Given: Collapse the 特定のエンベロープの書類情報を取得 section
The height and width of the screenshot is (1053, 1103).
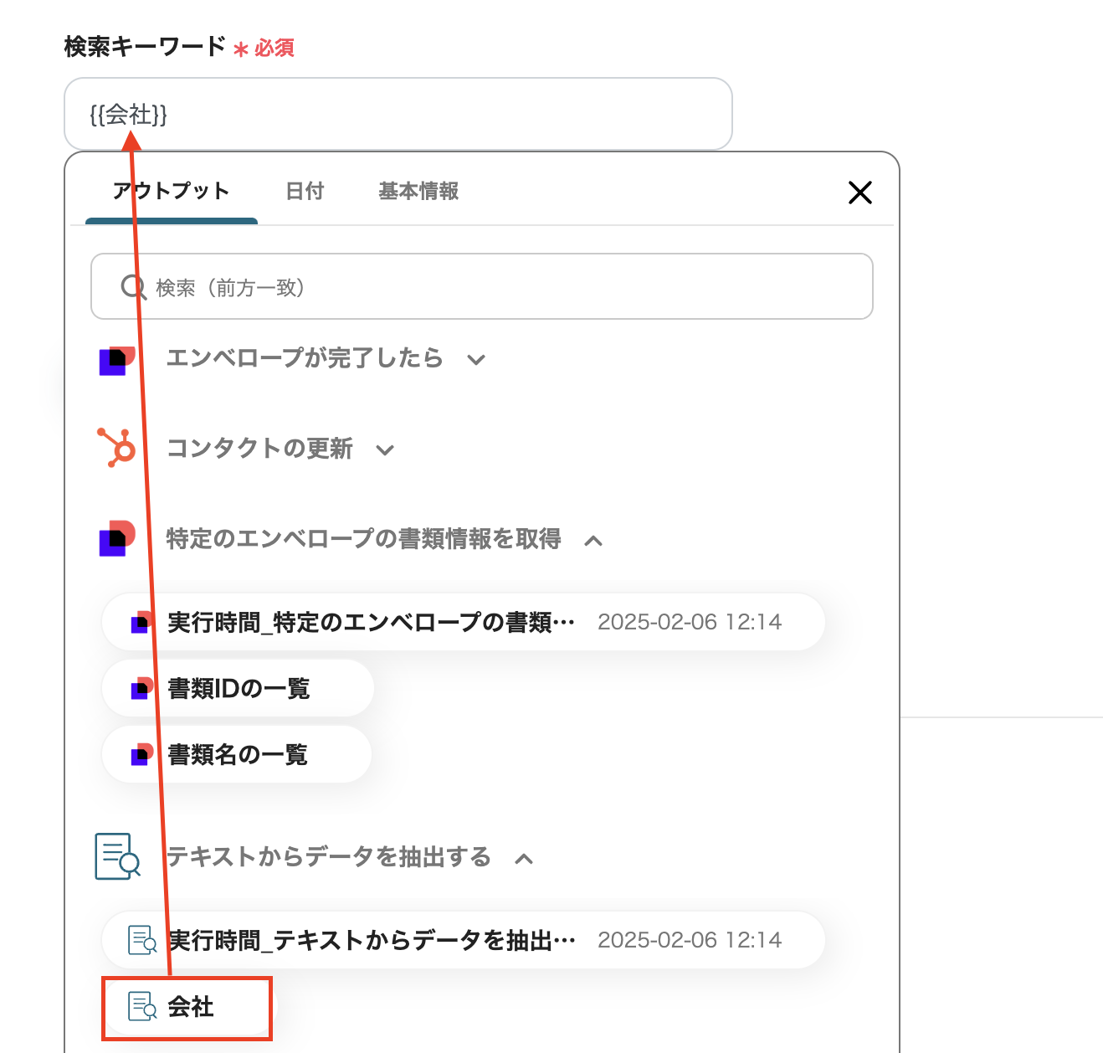Looking at the screenshot, I should pyautogui.click(x=593, y=541).
